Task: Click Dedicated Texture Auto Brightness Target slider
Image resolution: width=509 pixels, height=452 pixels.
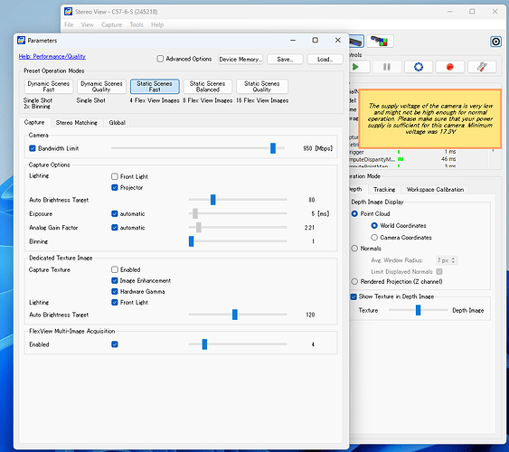Action: (235, 315)
